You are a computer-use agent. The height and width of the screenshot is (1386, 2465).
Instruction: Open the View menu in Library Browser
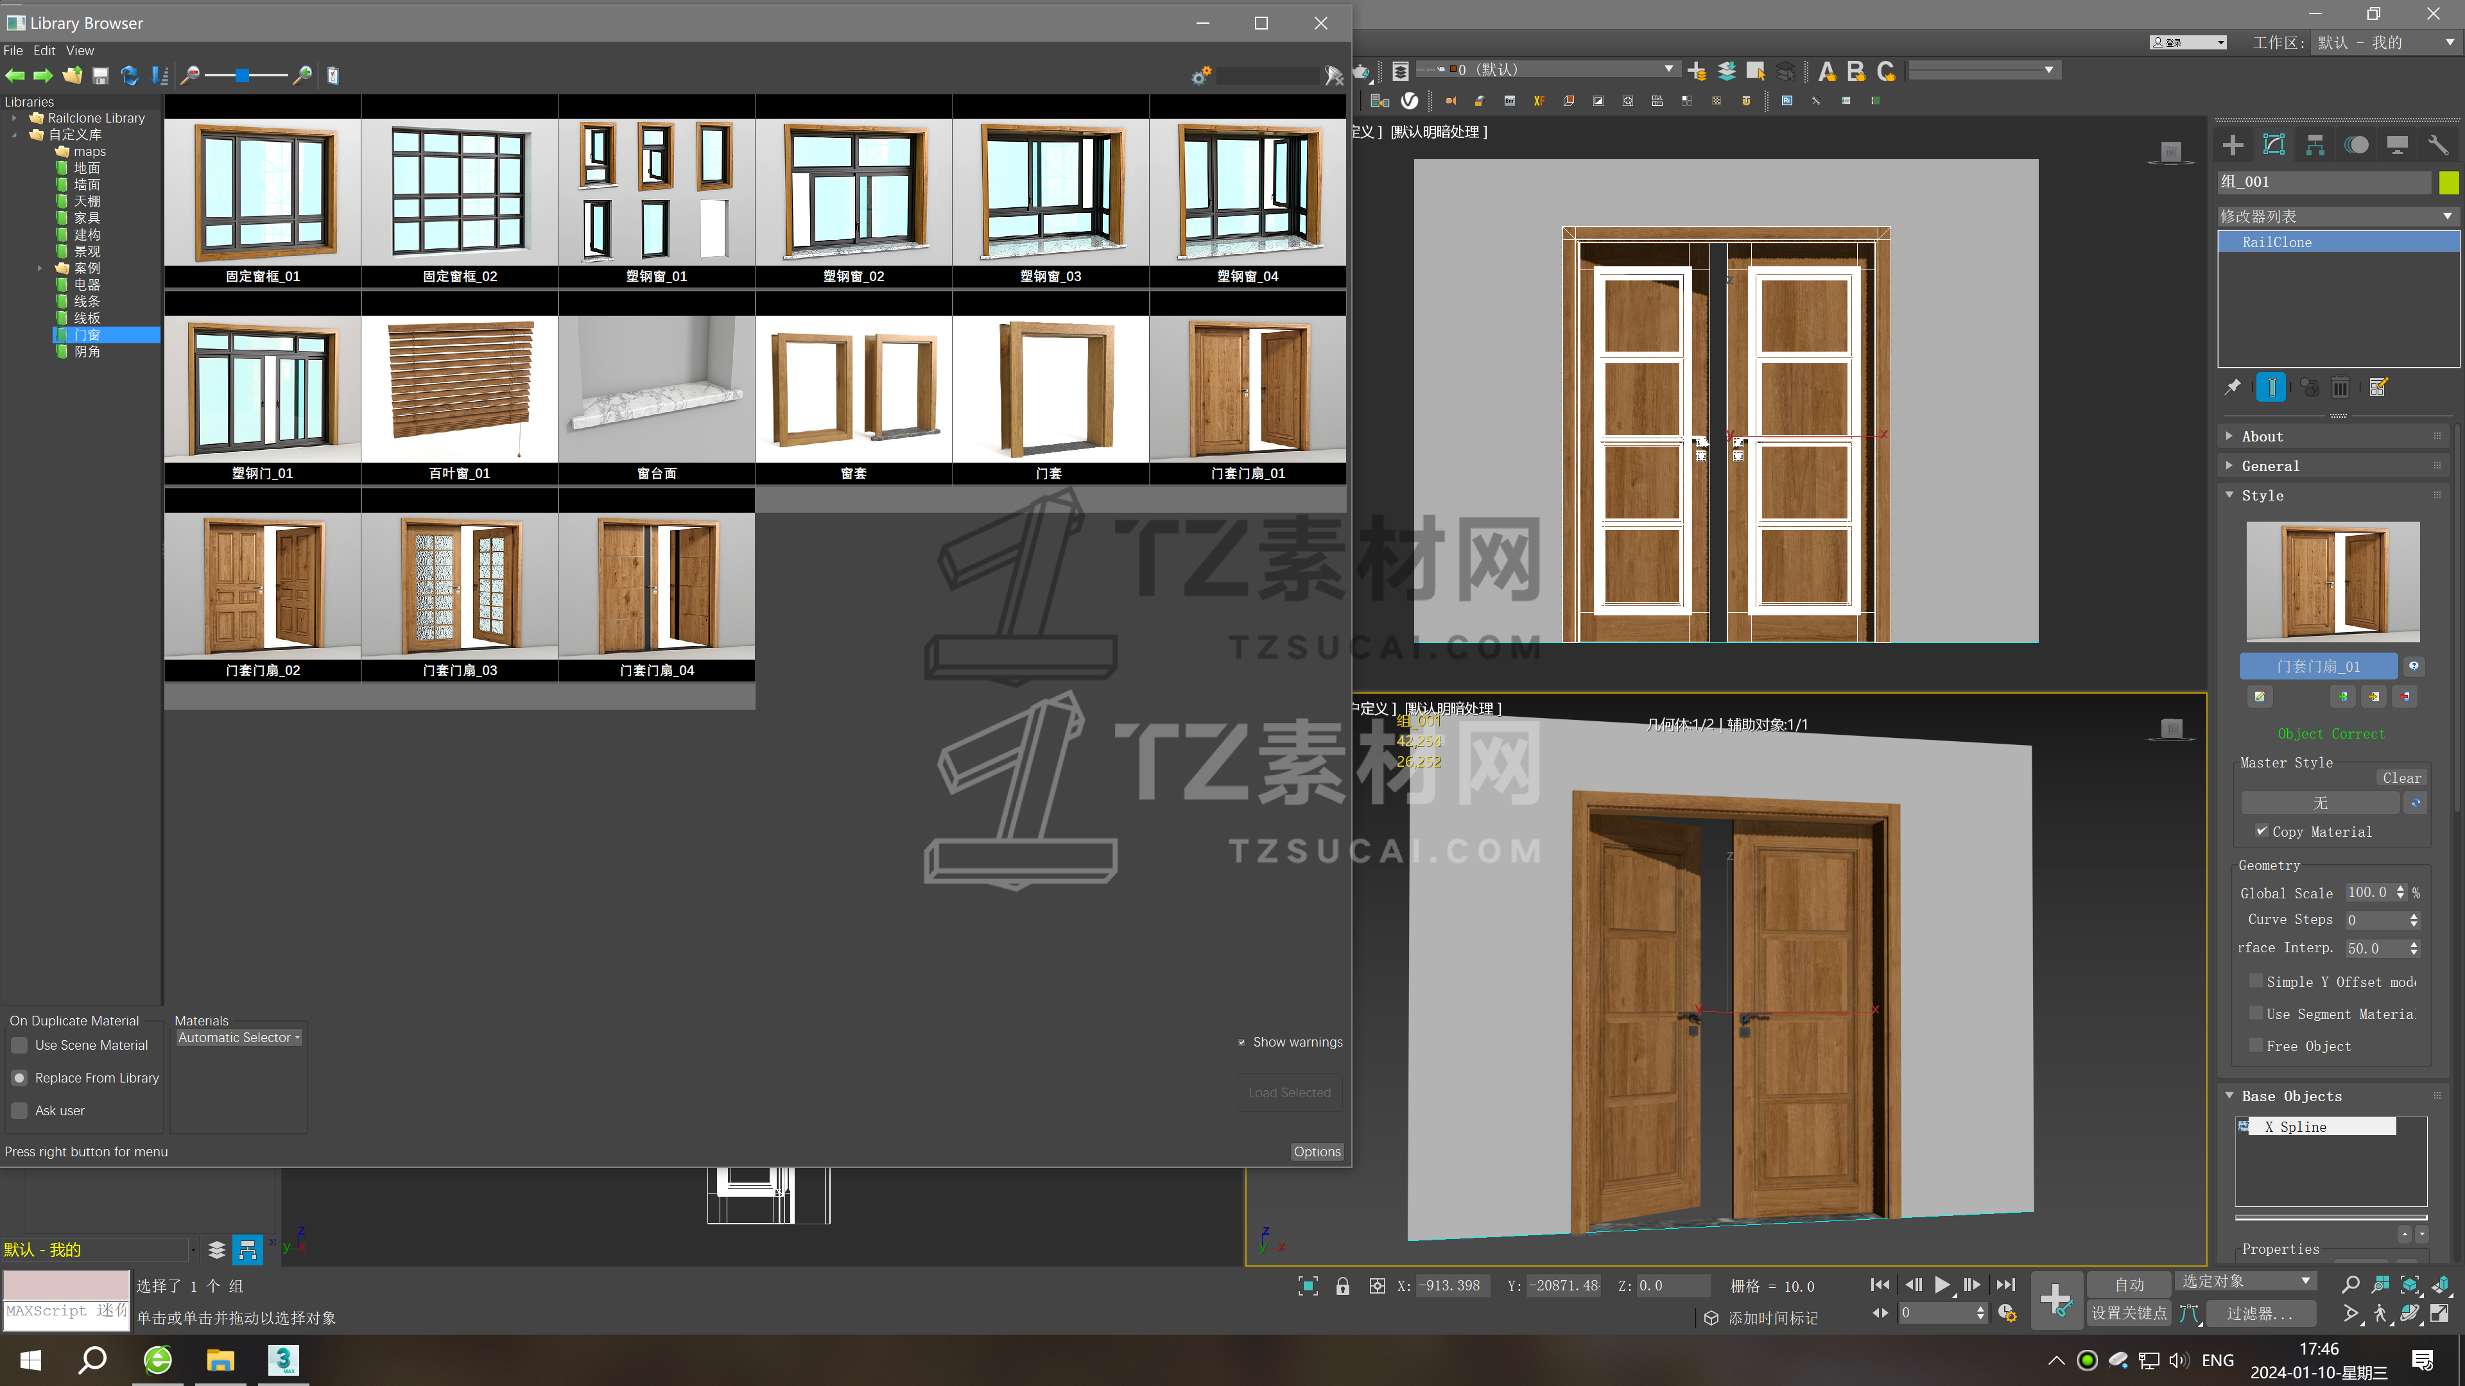(80, 51)
